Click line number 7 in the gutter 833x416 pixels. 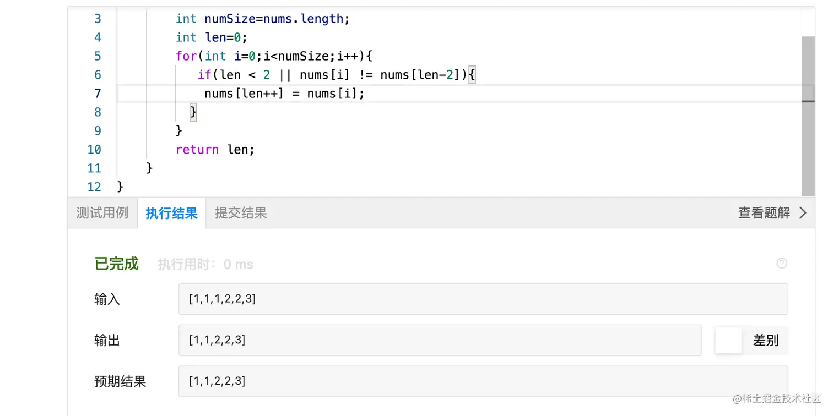click(x=98, y=94)
